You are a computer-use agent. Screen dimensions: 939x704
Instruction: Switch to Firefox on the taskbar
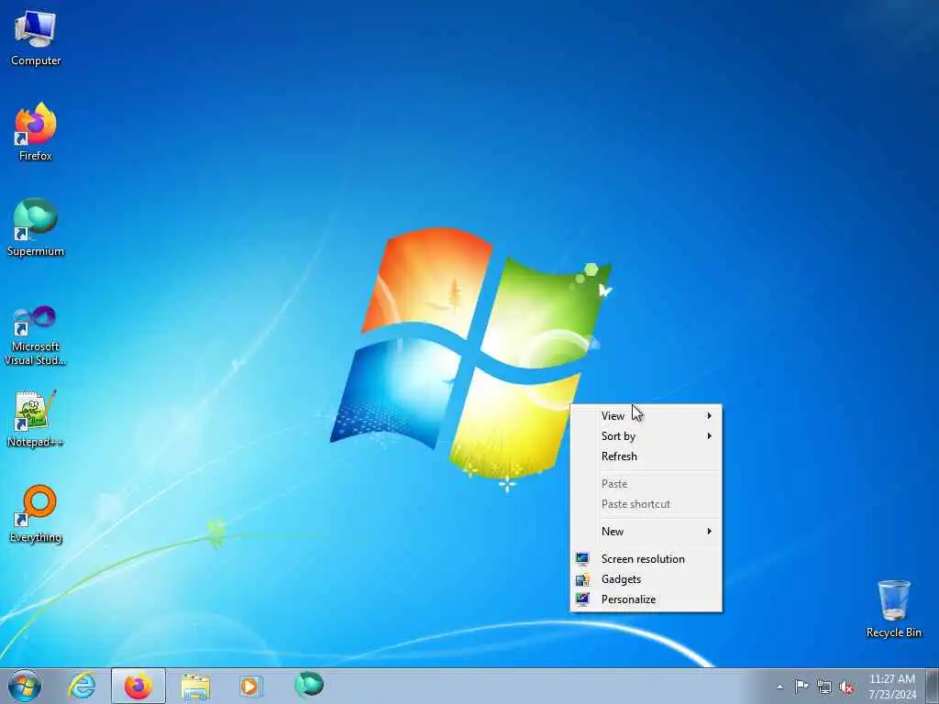tap(138, 686)
